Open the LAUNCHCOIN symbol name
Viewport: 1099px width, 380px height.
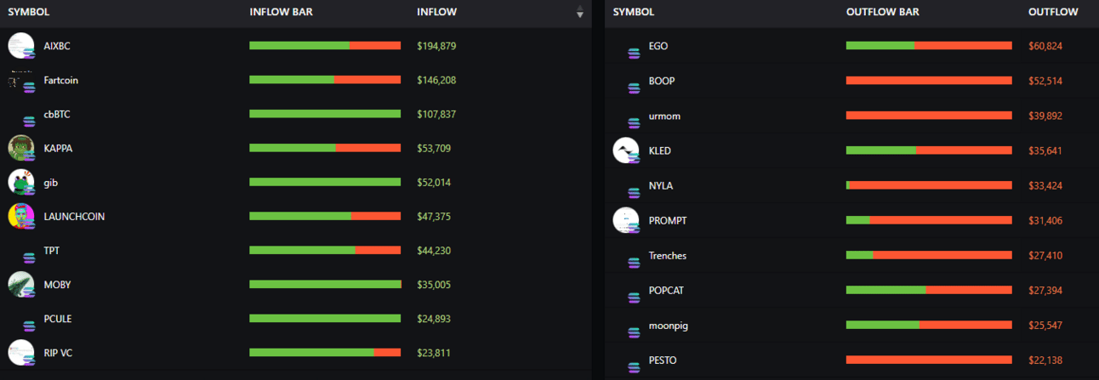74,217
